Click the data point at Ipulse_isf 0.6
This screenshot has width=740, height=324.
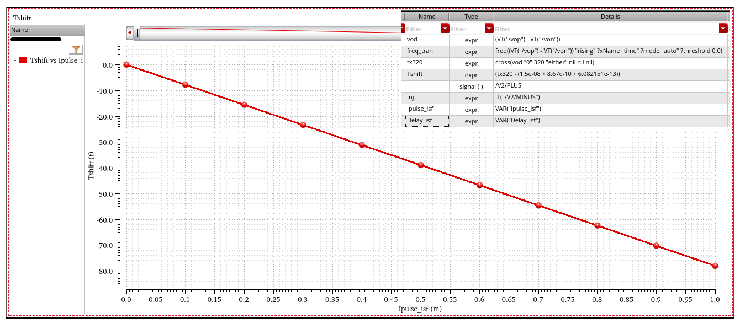pyautogui.click(x=479, y=185)
